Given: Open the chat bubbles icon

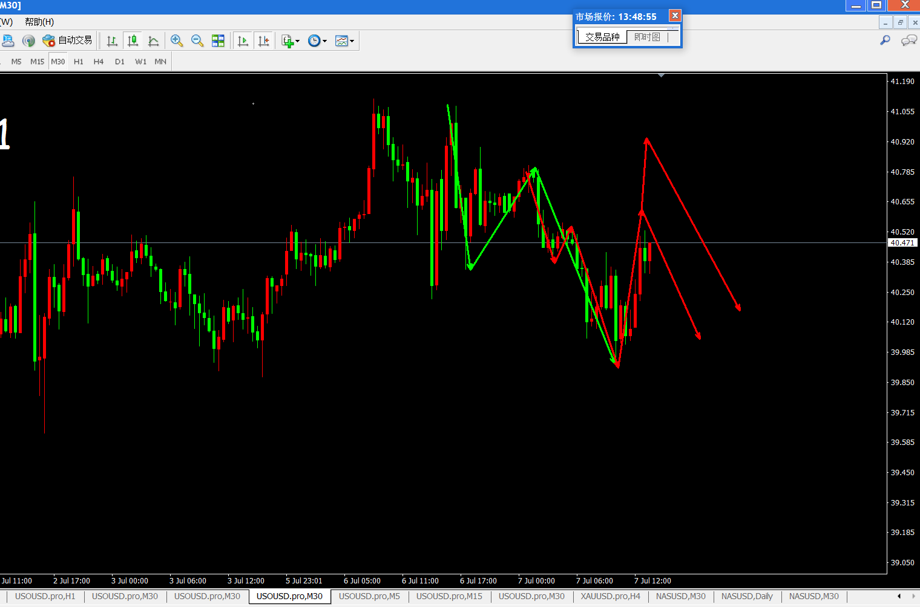Looking at the screenshot, I should (x=908, y=41).
